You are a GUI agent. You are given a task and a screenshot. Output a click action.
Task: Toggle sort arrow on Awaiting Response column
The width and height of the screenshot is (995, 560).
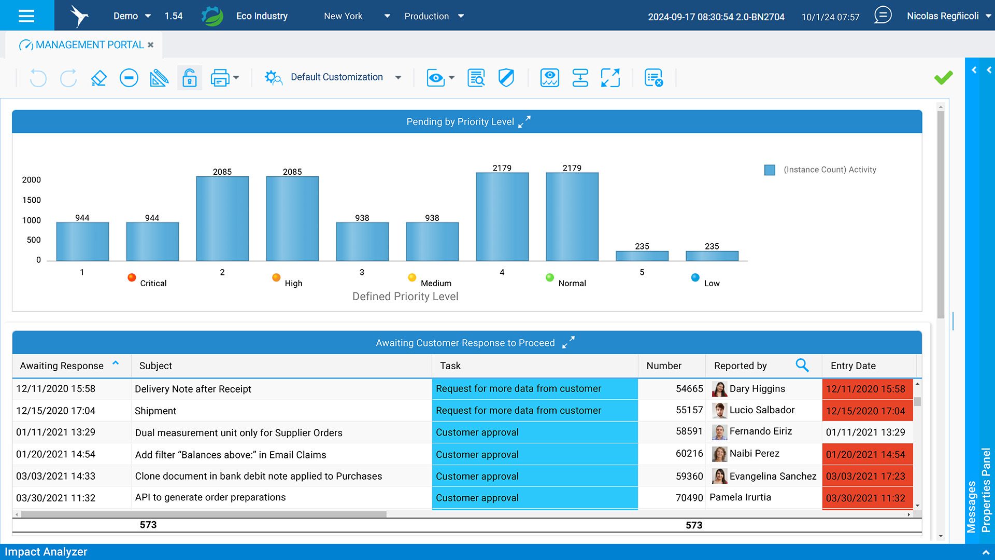pyautogui.click(x=116, y=363)
